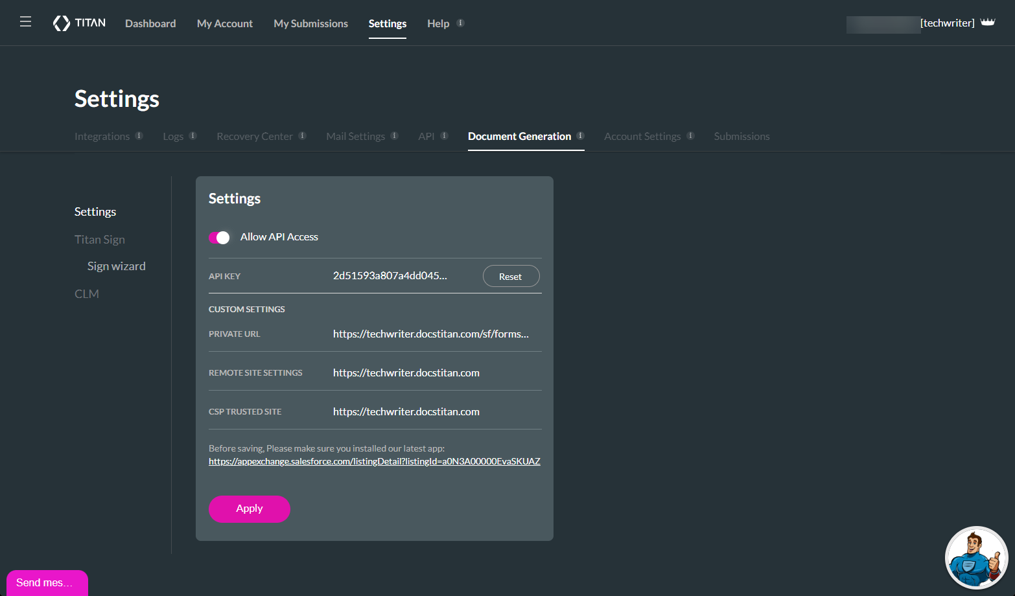Open Sign wizard in the sidebar
The image size is (1015, 596).
117,266
